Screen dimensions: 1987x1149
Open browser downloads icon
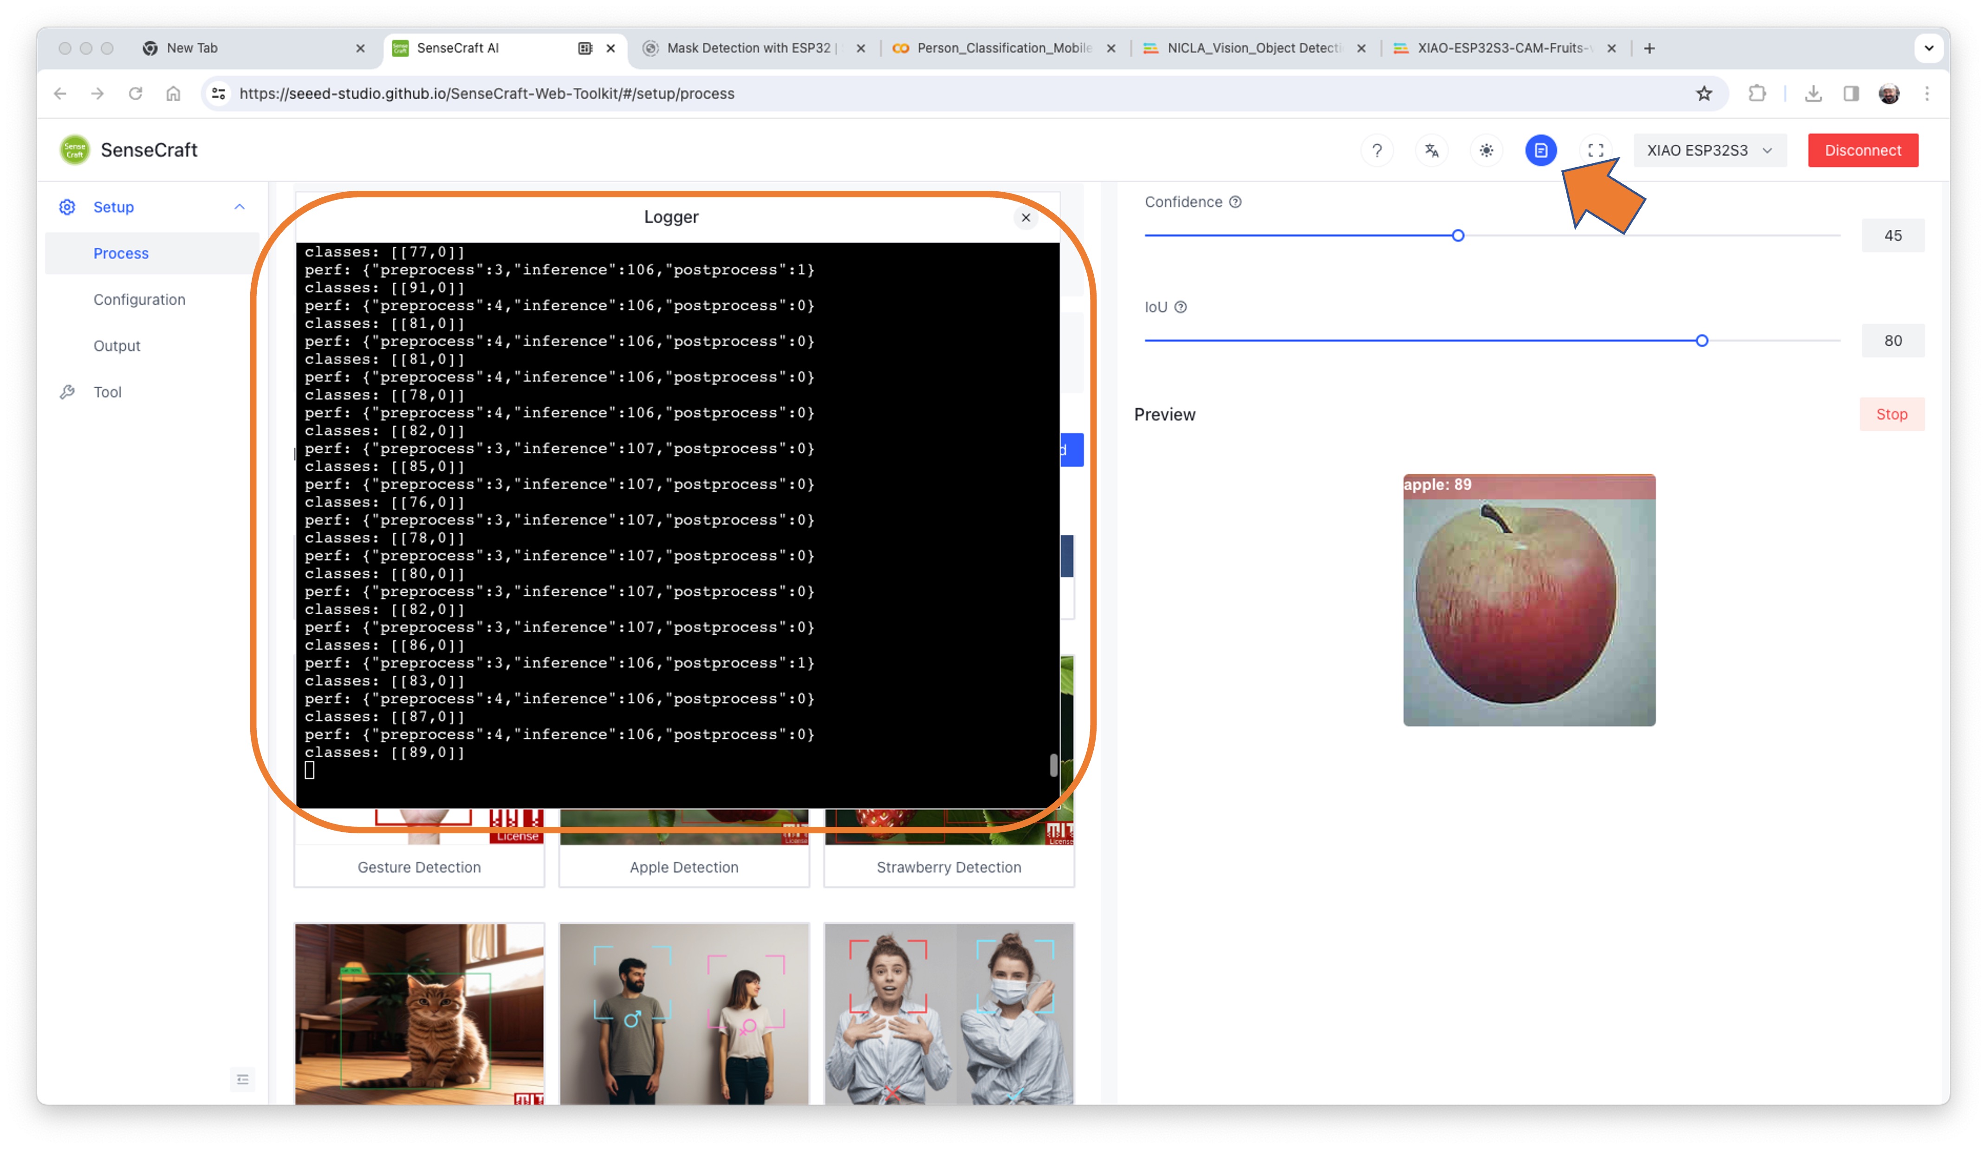[x=1813, y=94]
